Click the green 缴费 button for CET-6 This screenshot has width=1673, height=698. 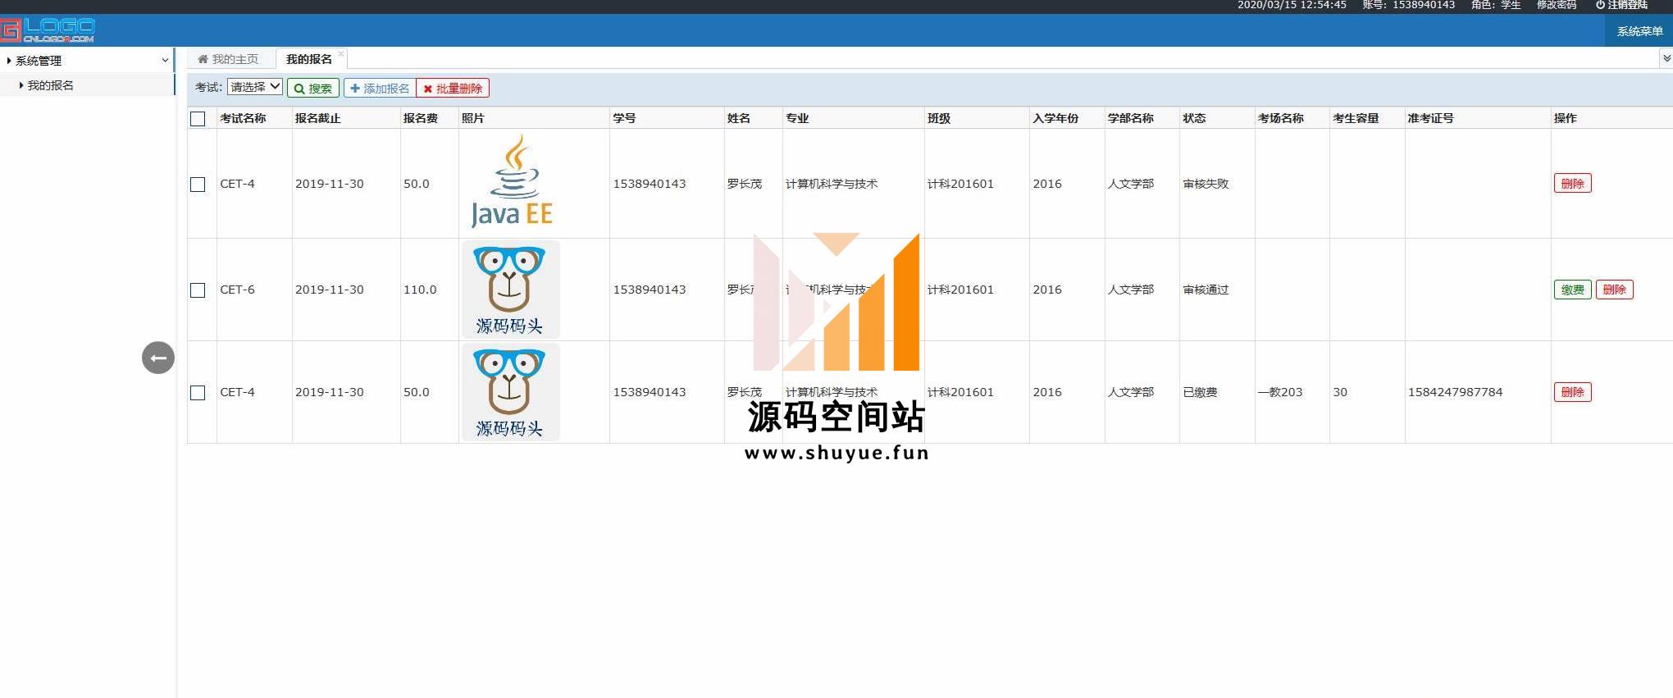click(x=1572, y=290)
